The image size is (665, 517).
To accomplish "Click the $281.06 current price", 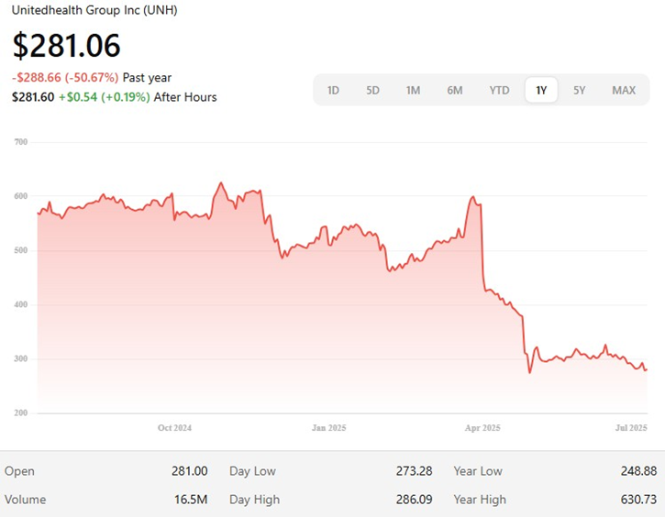I will click(66, 45).
